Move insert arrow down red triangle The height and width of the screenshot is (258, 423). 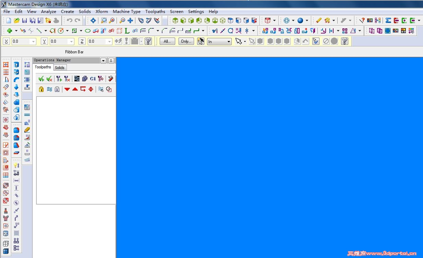pos(67,89)
